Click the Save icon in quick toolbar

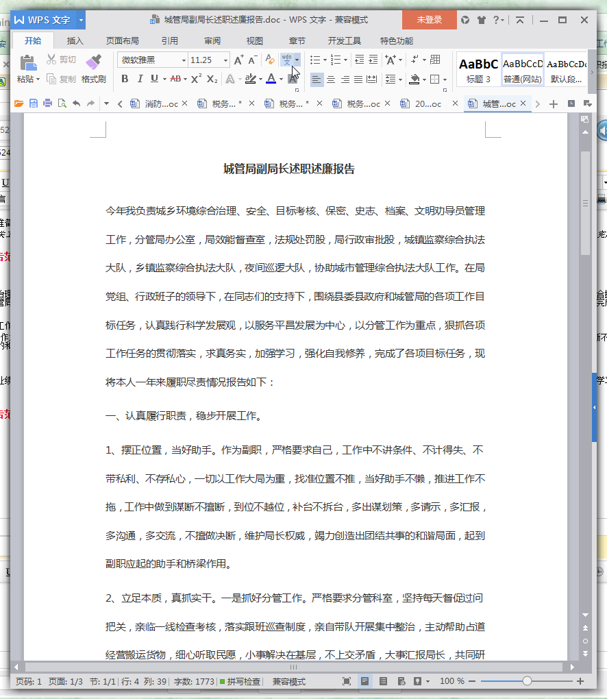(34, 103)
